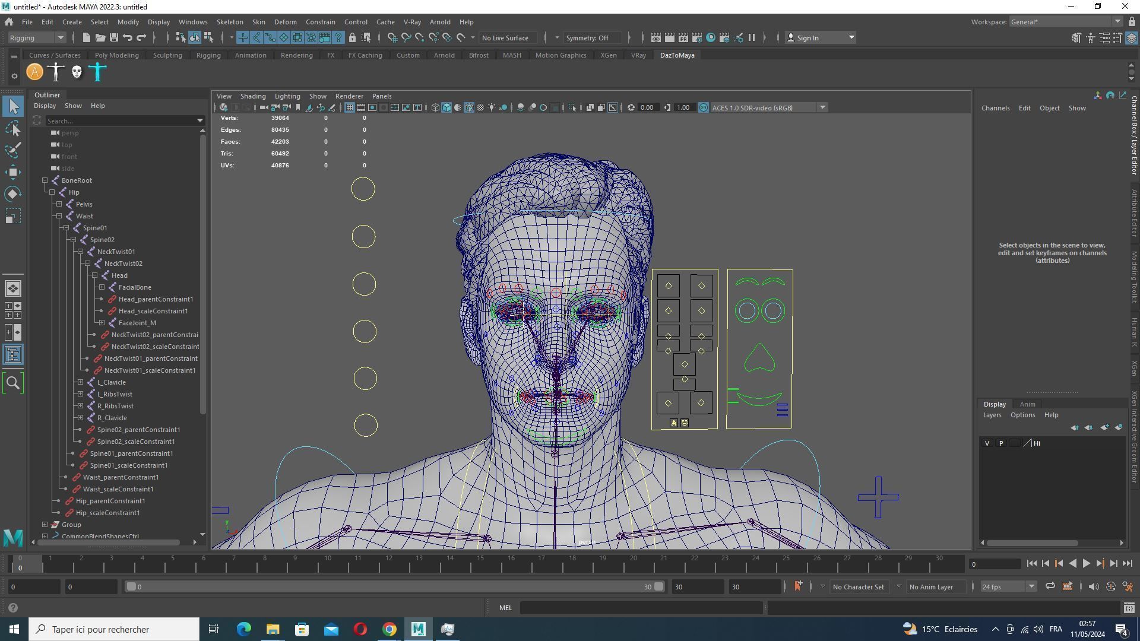Open the Workspace General dropdown

pos(1065,22)
